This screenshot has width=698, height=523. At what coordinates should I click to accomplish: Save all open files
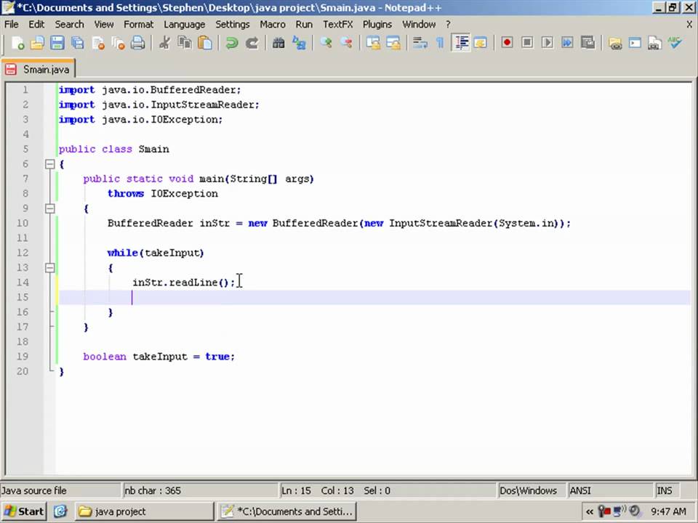(x=78, y=43)
